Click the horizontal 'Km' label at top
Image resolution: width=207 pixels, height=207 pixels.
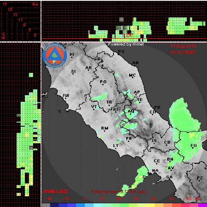click(35, 4)
